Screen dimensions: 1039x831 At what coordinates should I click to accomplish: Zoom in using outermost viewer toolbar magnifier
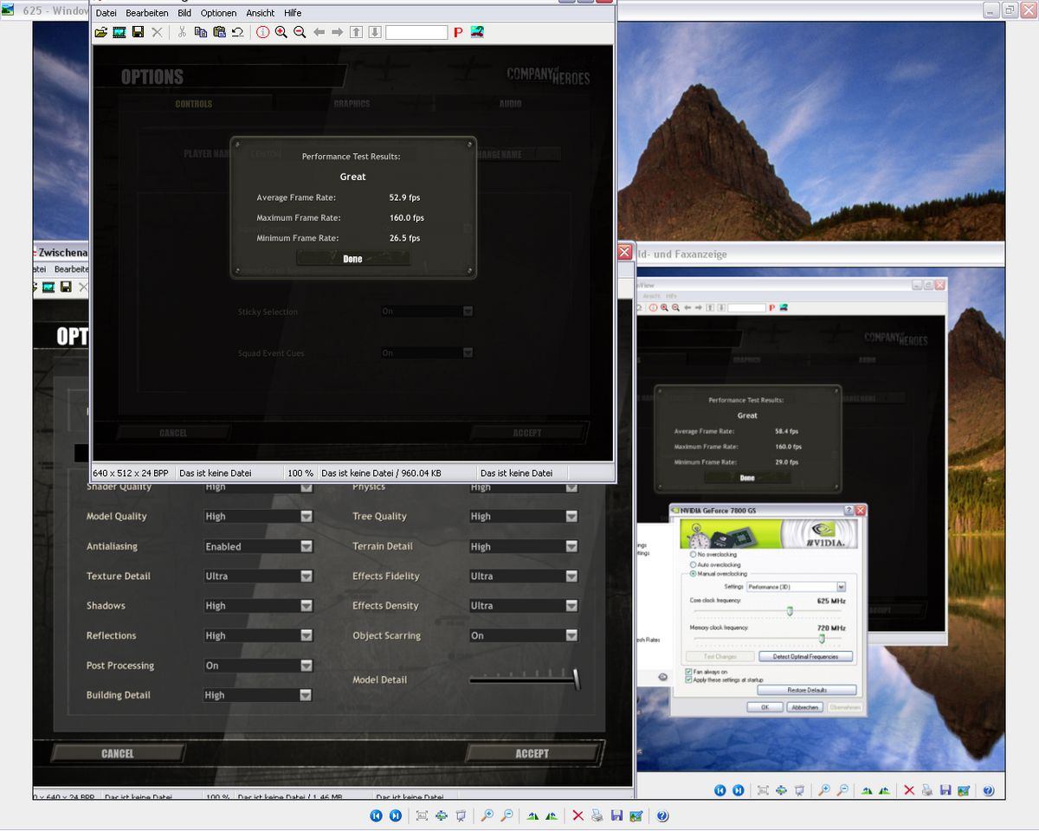click(x=487, y=815)
